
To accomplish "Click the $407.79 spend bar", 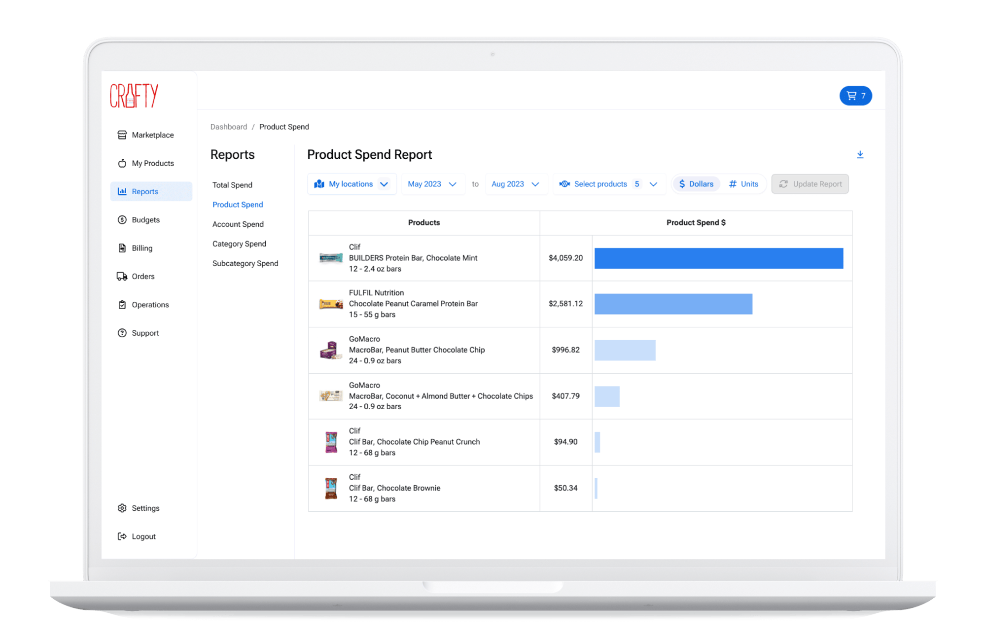I will point(607,396).
